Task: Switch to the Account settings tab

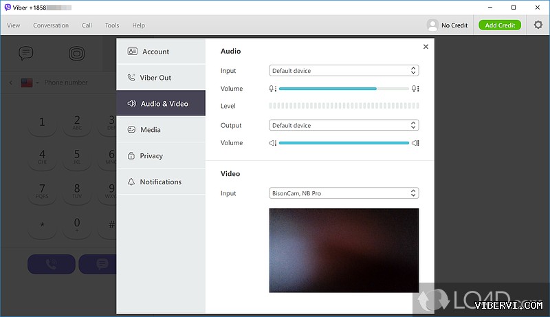Action: tap(161, 52)
